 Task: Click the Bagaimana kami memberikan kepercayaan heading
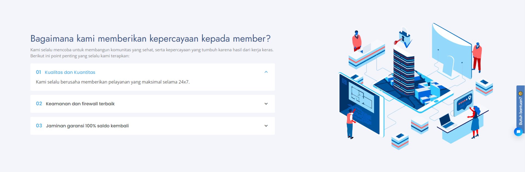(x=150, y=39)
